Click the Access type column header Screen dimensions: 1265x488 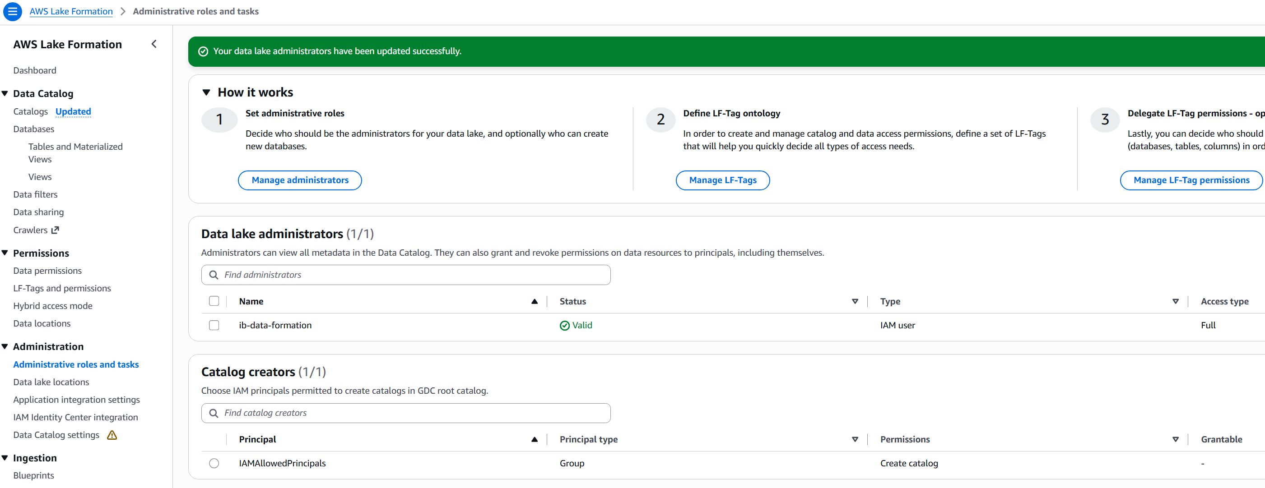(x=1225, y=302)
